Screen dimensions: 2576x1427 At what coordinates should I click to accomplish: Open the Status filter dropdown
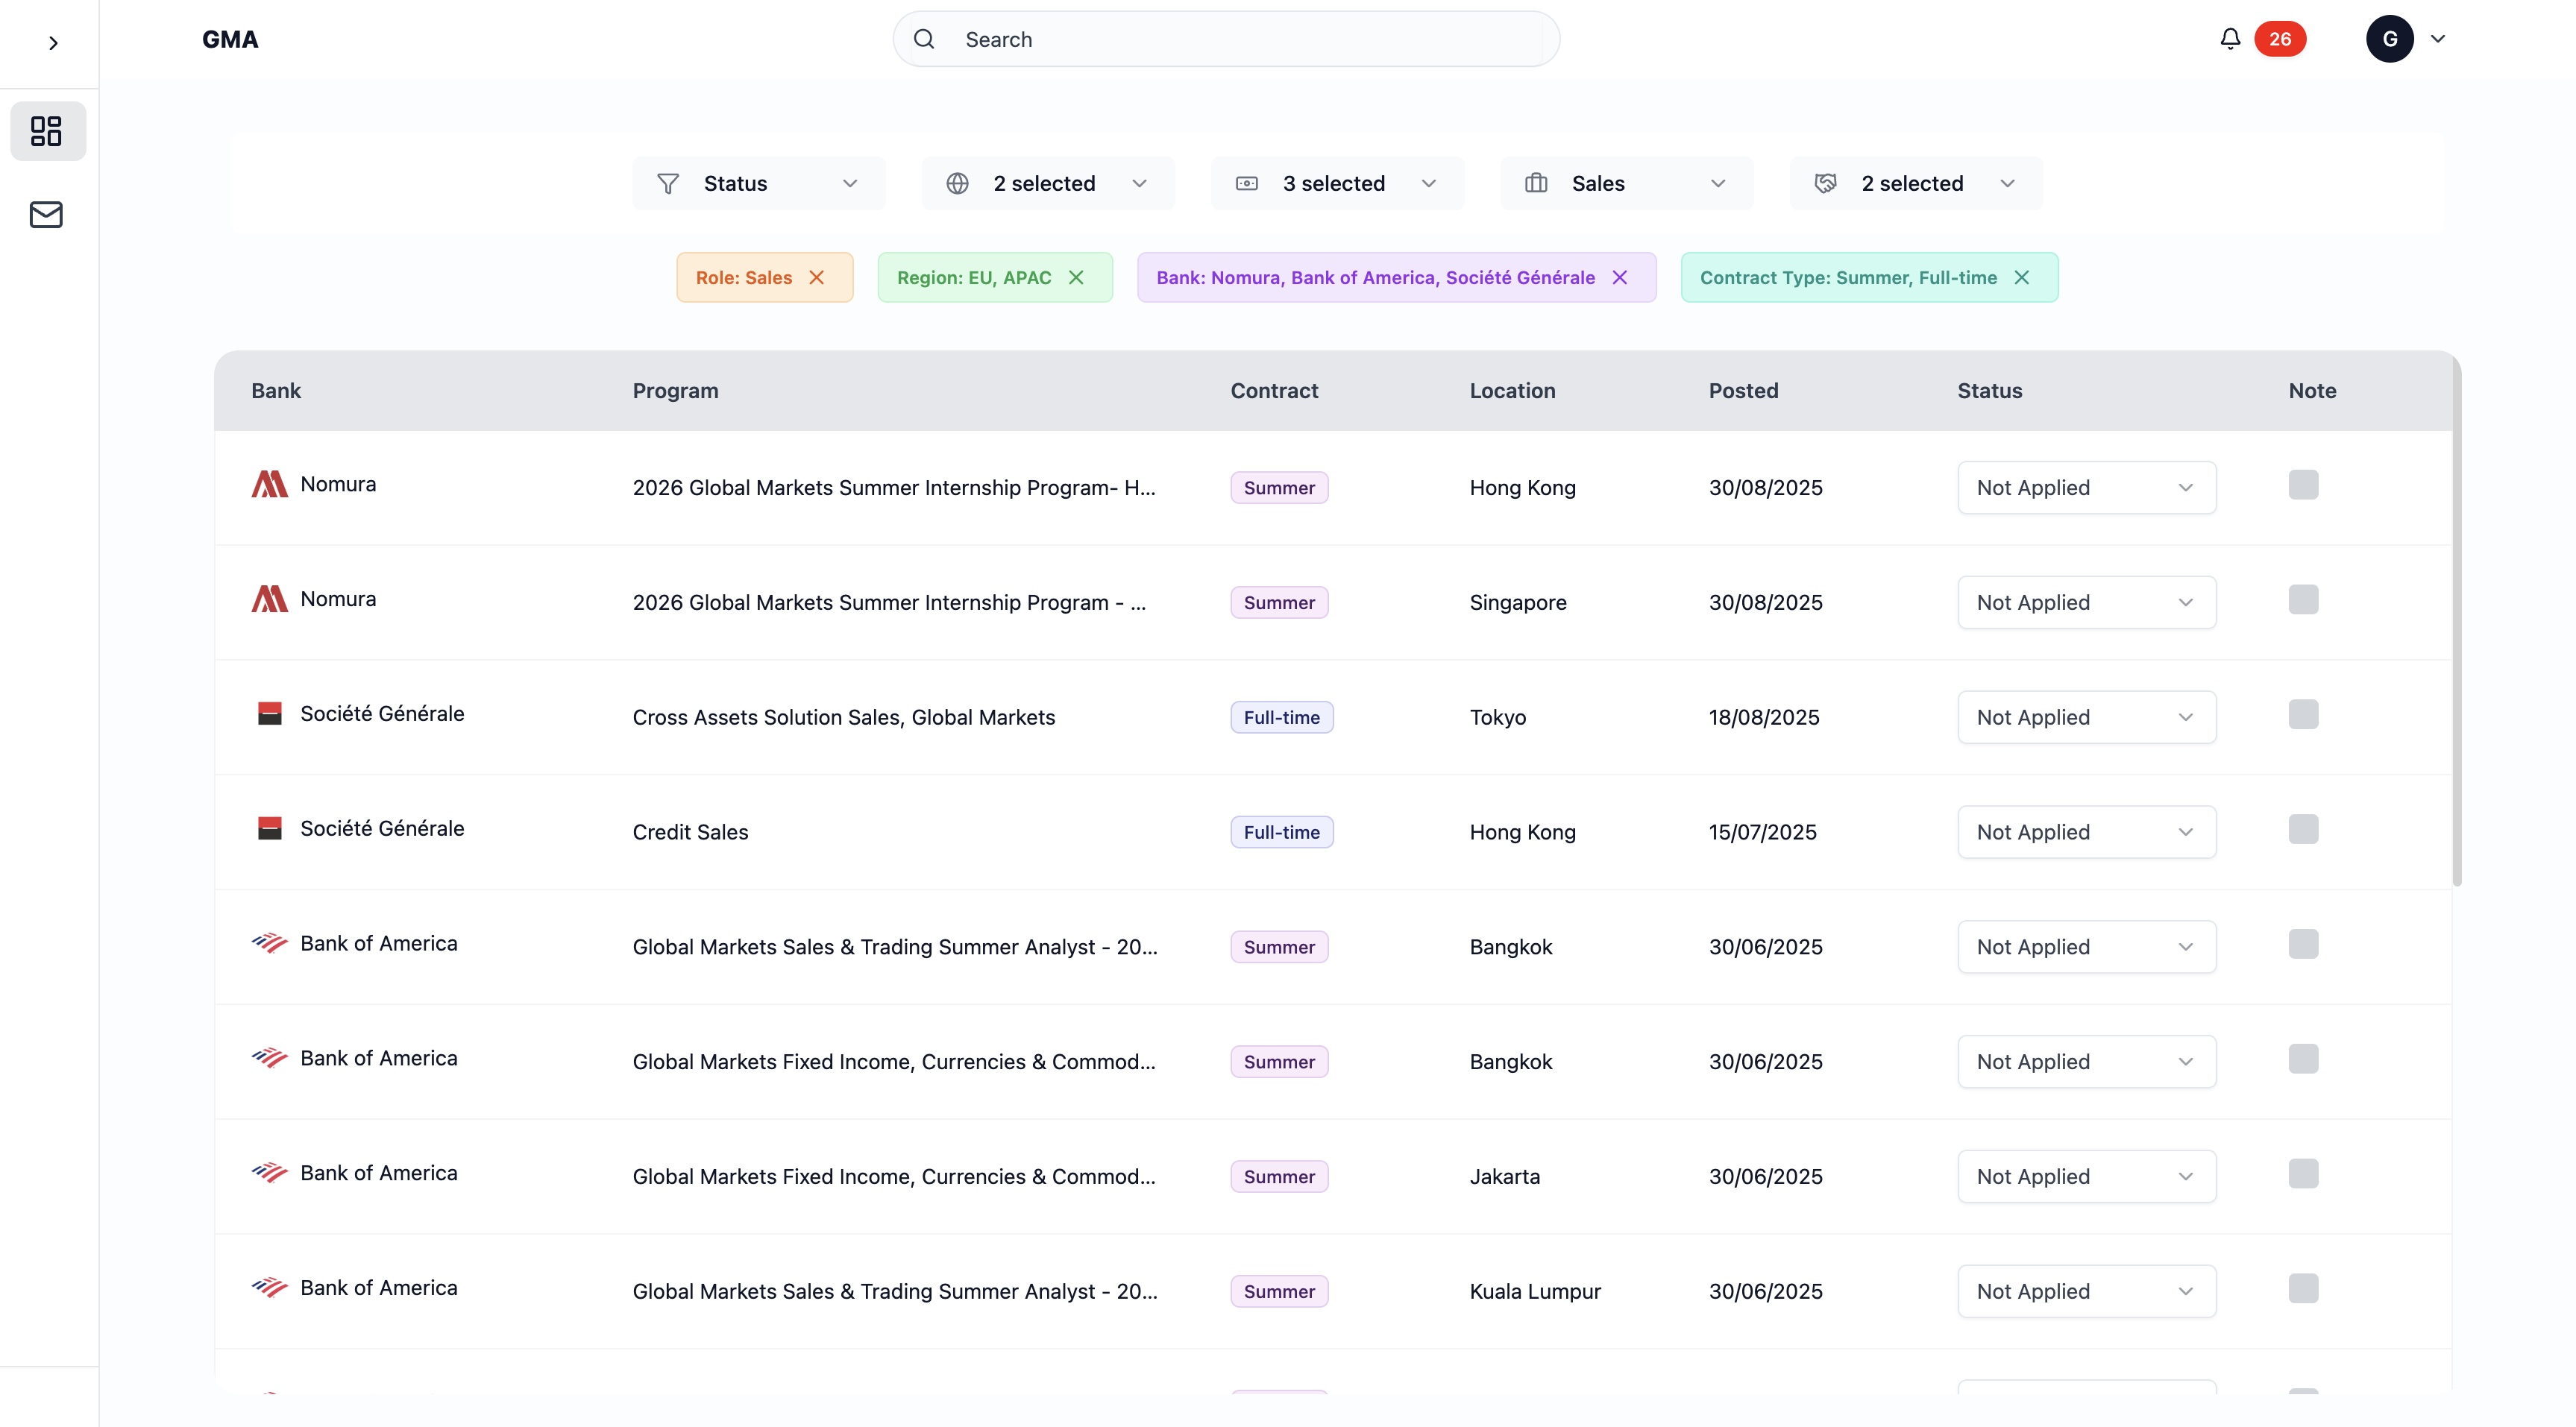[x=758, y=183]
